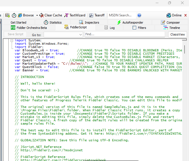Click the split handle above editor scrollbar
This screenshot has width=189, height=161.
tap(185, 40)
